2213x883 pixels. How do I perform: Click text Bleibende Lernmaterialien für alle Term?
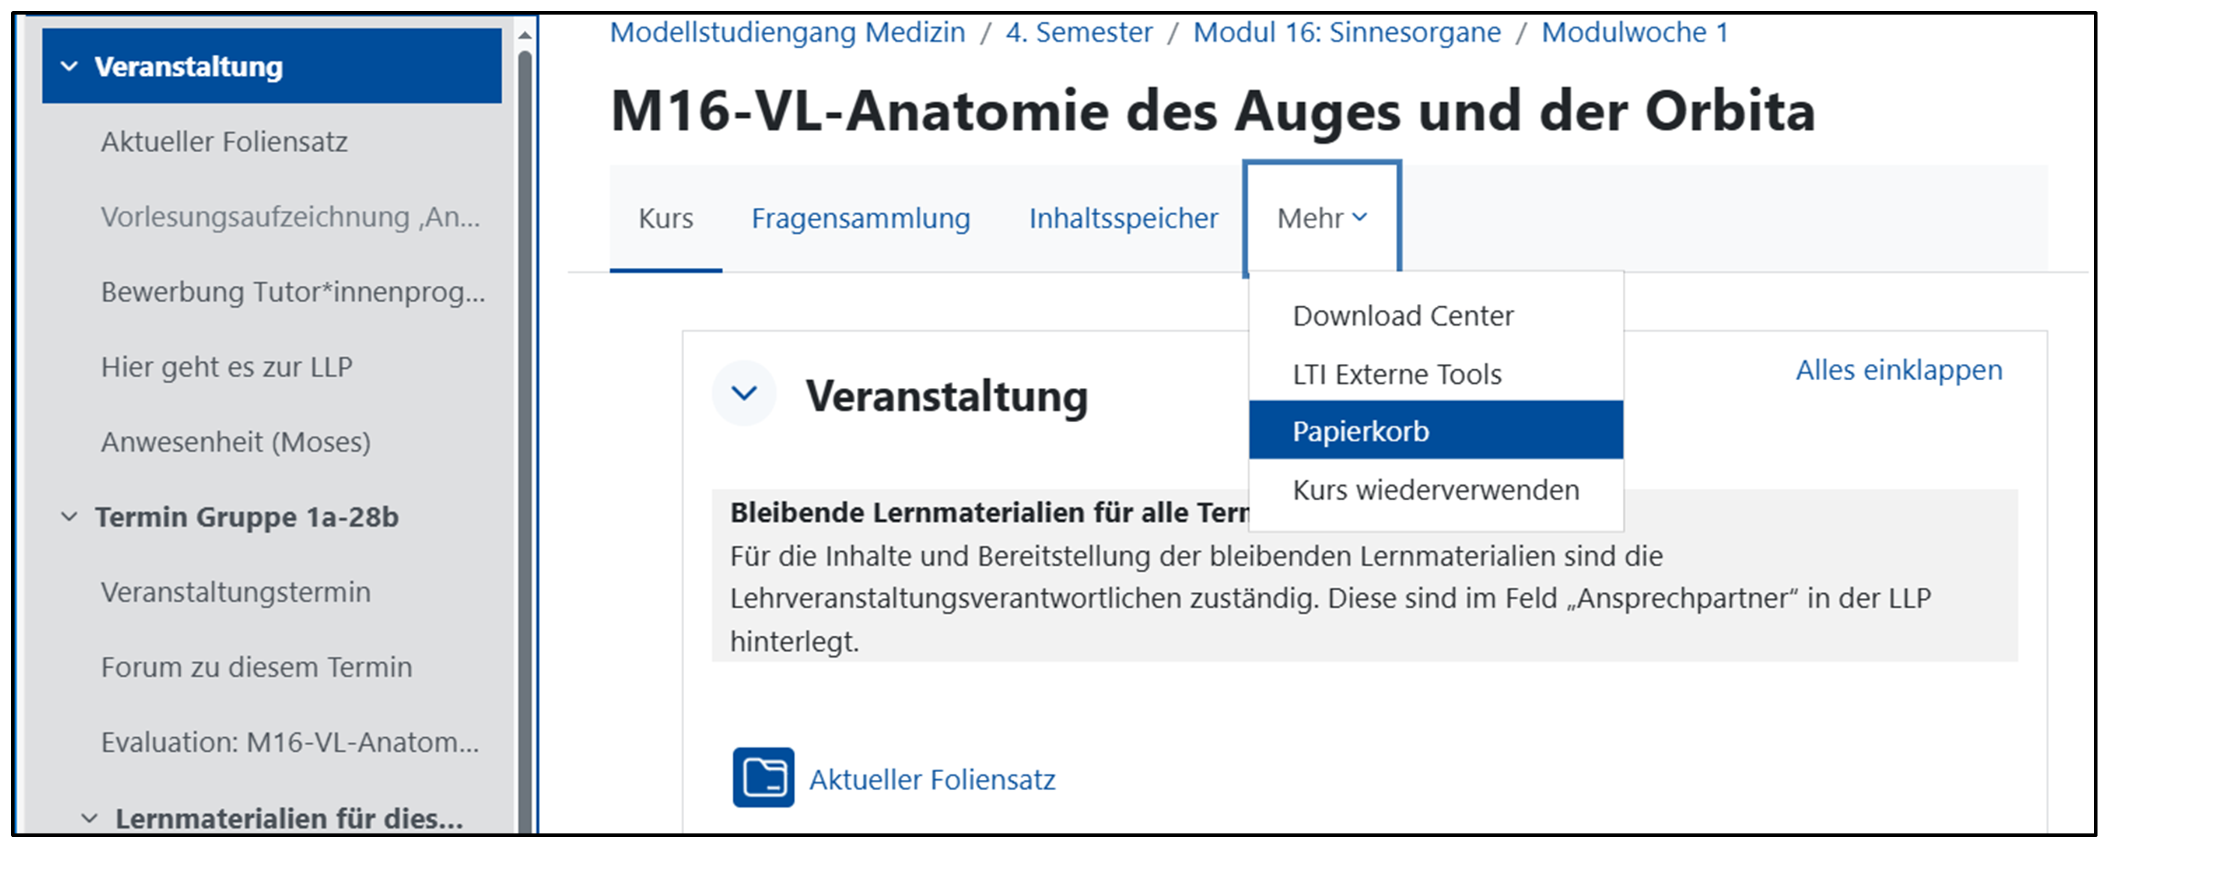[989, 513]
